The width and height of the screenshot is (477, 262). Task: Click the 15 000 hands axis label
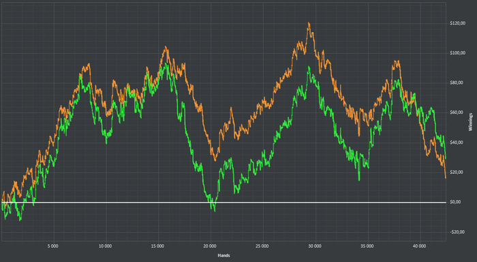coord(157,246)
